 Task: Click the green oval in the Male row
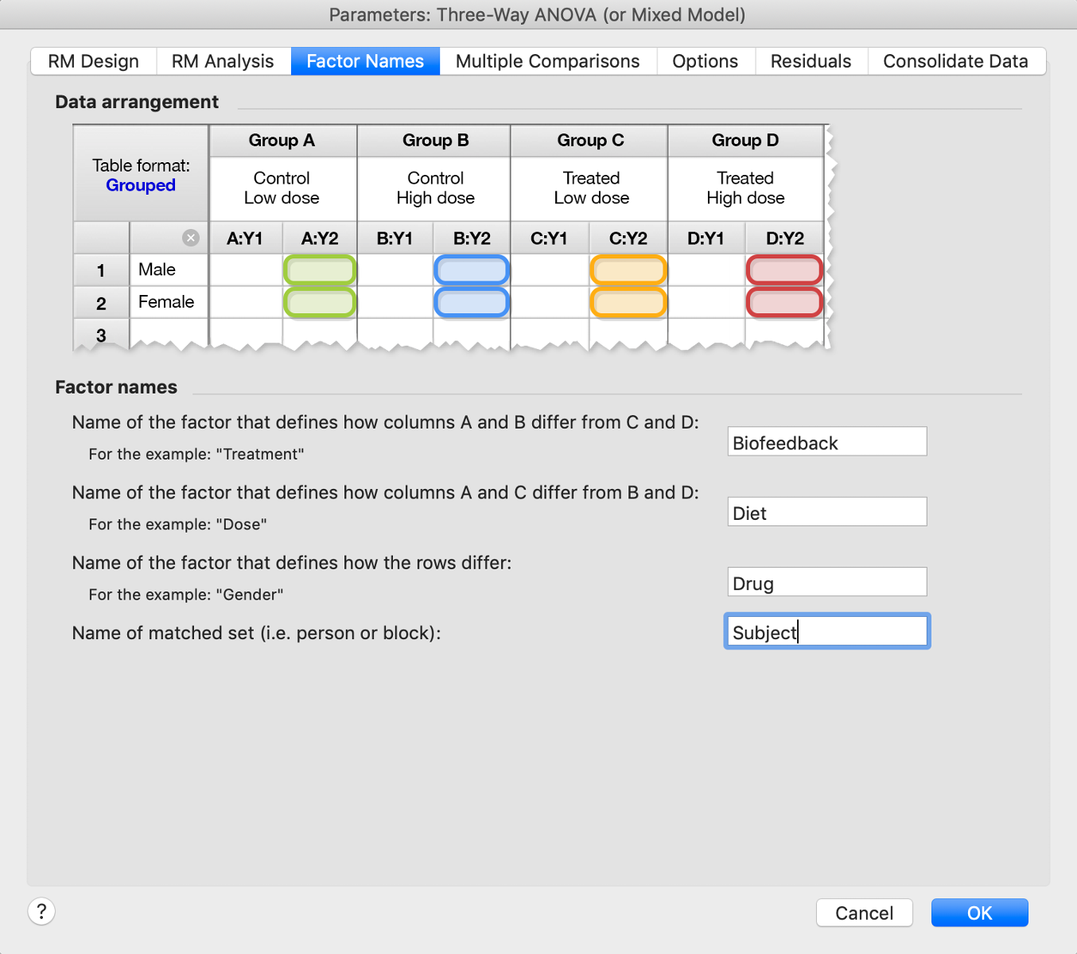coord(319,270)
